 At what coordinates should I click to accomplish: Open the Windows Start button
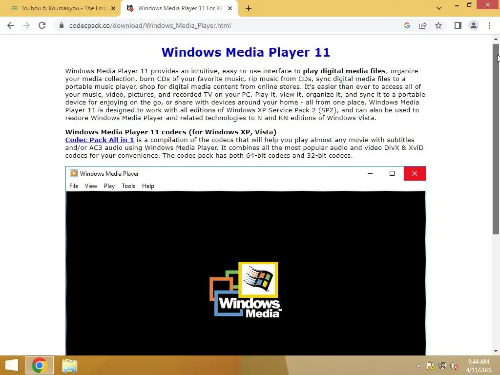(x=12, y=365)
